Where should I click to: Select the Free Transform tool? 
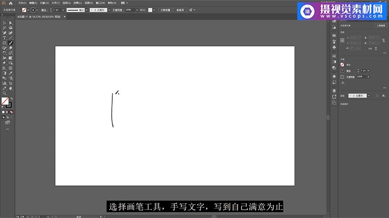[x=10, y=58]
